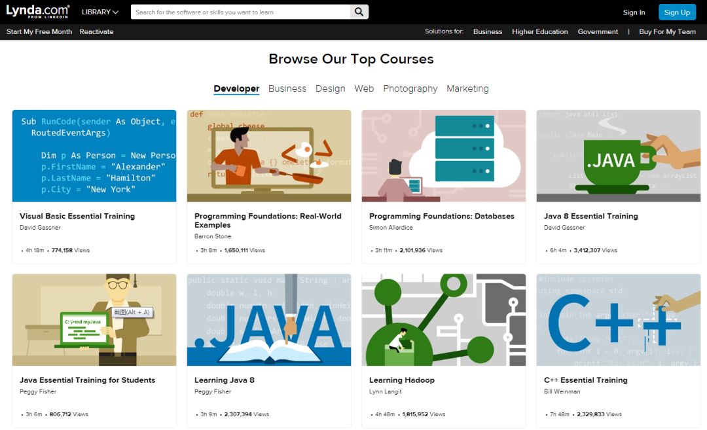Click Buy For My Team
This screenshot has height=430, width=707.
coord(667,31)
